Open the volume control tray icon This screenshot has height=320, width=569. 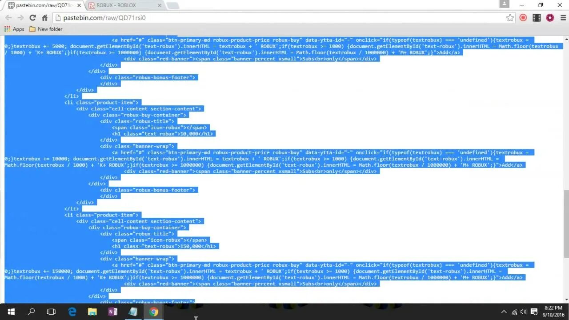tap(524, 312)
